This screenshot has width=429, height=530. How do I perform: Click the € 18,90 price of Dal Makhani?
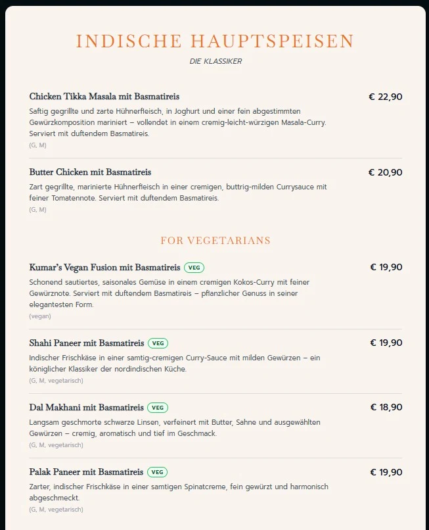(x=386, y=407)
